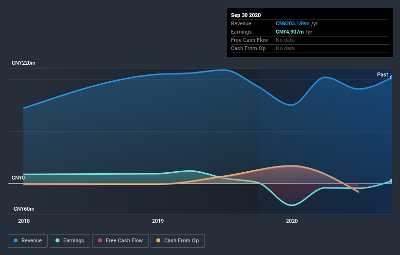Click the 2018 x-axis label

(x=24, y=221)
